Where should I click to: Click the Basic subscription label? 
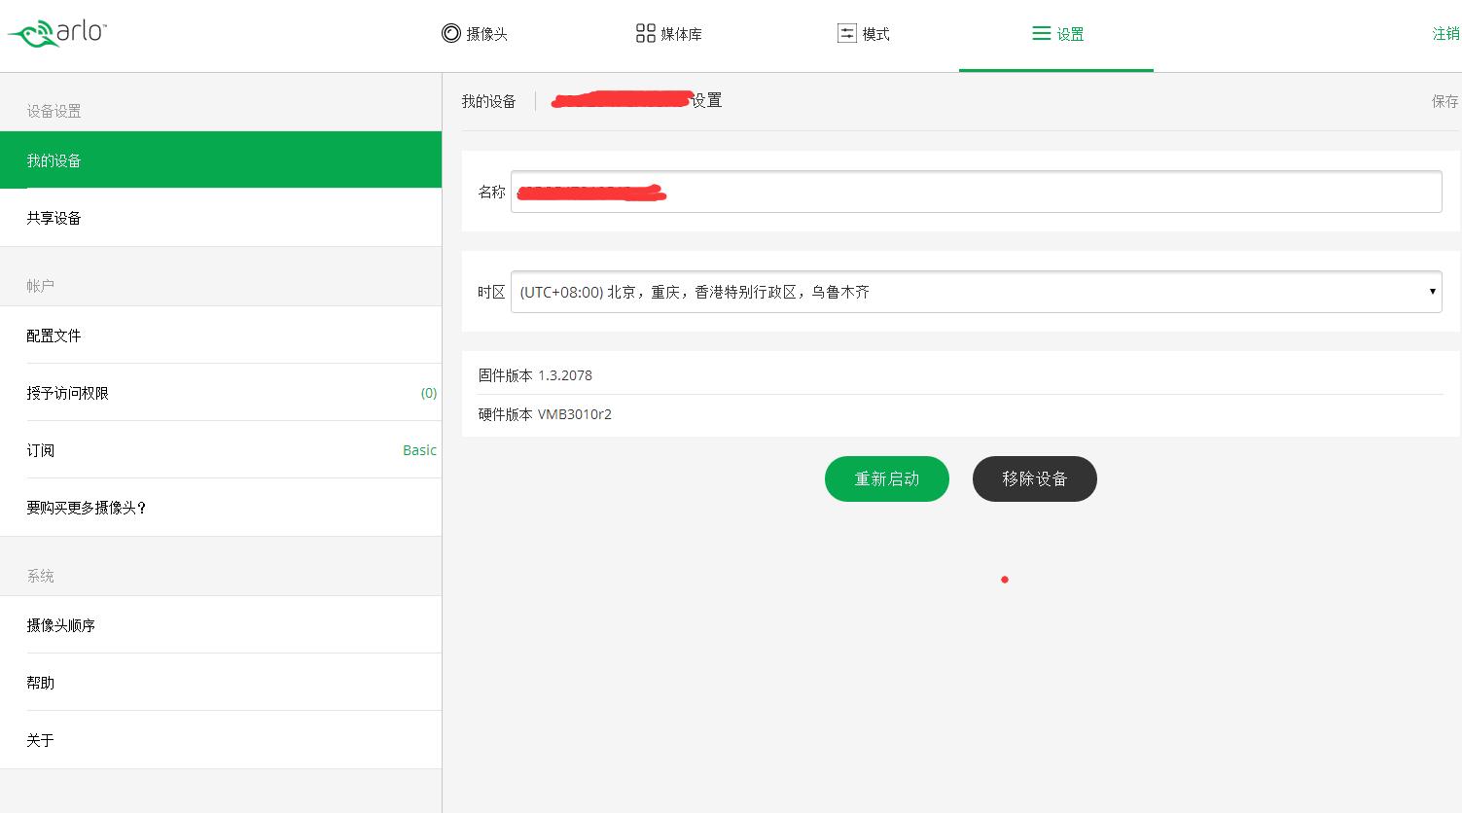[x=419, y=449]
